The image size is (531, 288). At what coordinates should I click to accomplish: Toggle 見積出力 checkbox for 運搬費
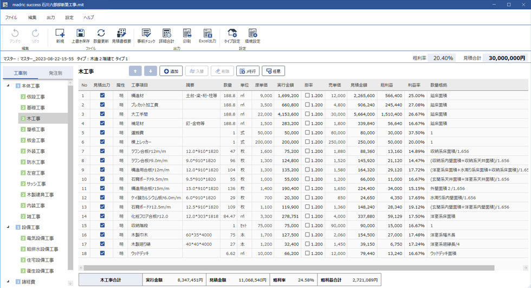102,132
